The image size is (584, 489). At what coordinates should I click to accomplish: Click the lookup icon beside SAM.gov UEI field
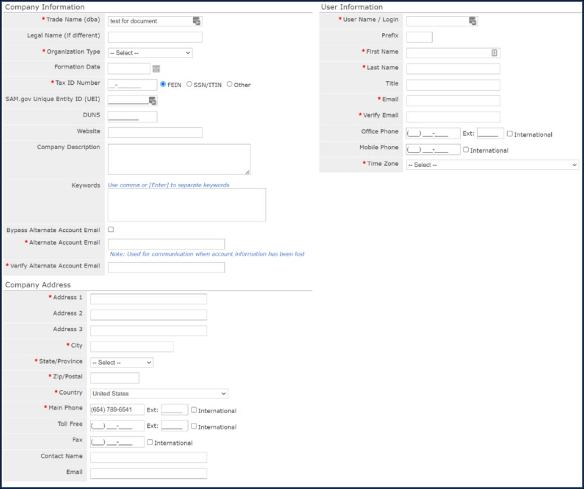point(152,101)
